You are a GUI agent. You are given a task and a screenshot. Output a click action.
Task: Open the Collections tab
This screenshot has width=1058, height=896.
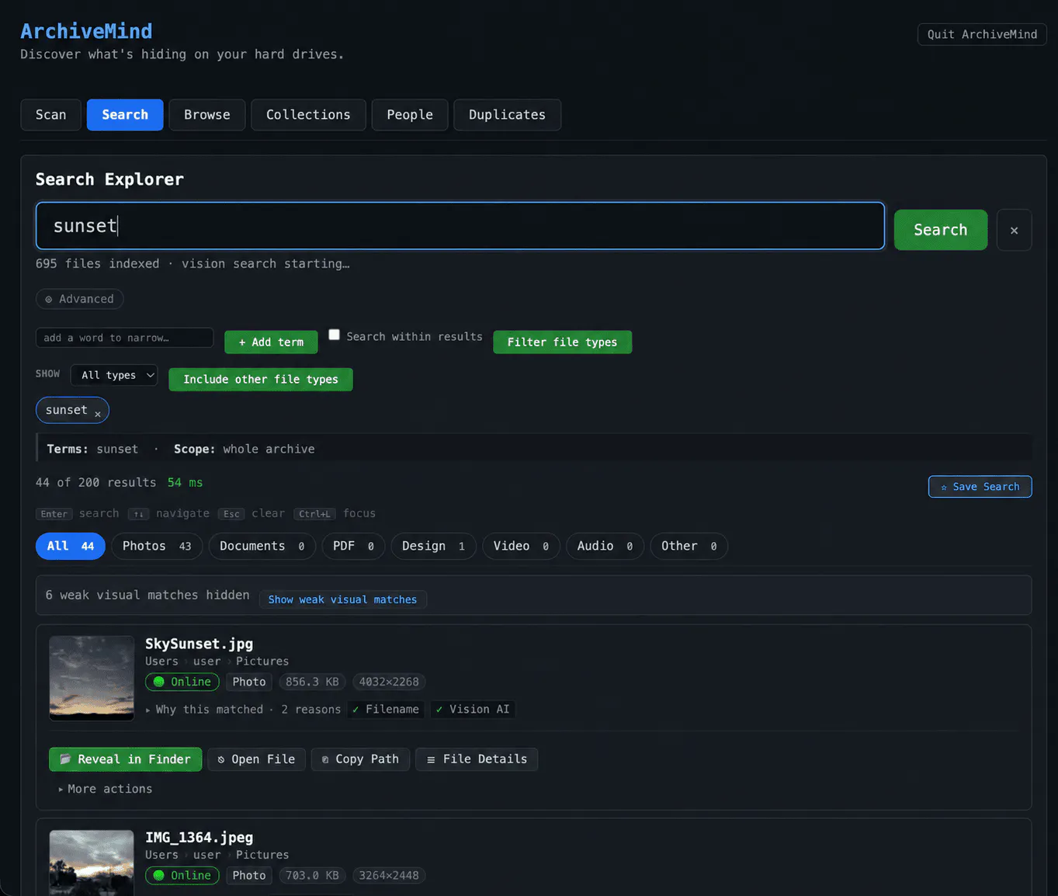pyautogui.click(x=308, y=115)
